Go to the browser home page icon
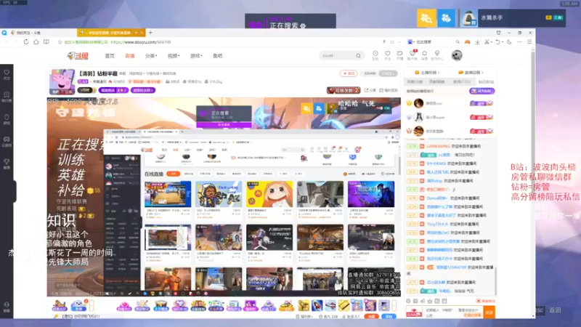 (x=36, y=42)
